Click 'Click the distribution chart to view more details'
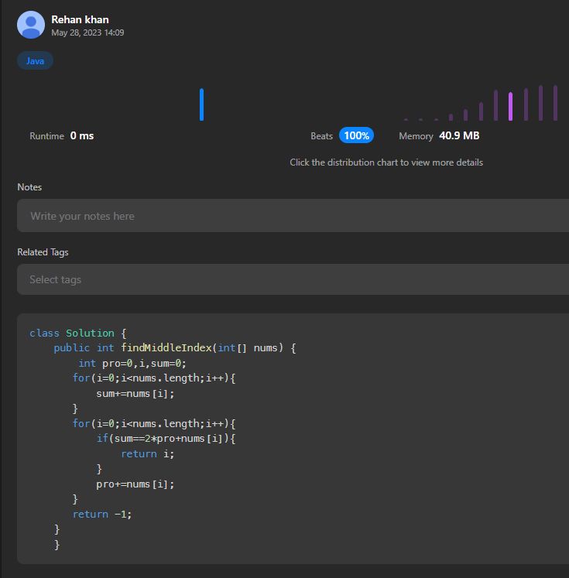 (386, 162)
